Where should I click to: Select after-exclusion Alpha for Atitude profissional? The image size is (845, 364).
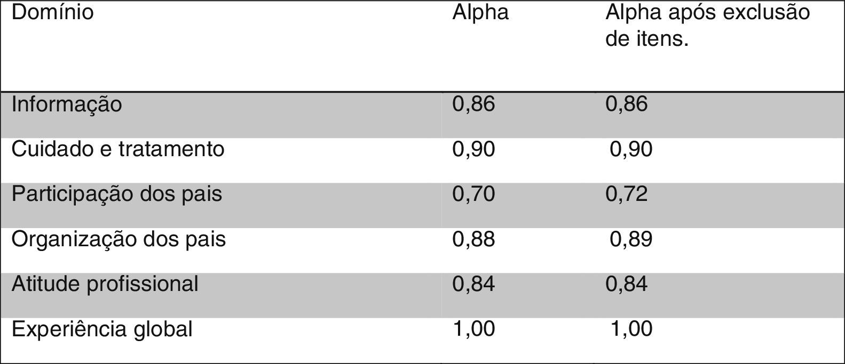pyautogui.click(x=627, y=284)
